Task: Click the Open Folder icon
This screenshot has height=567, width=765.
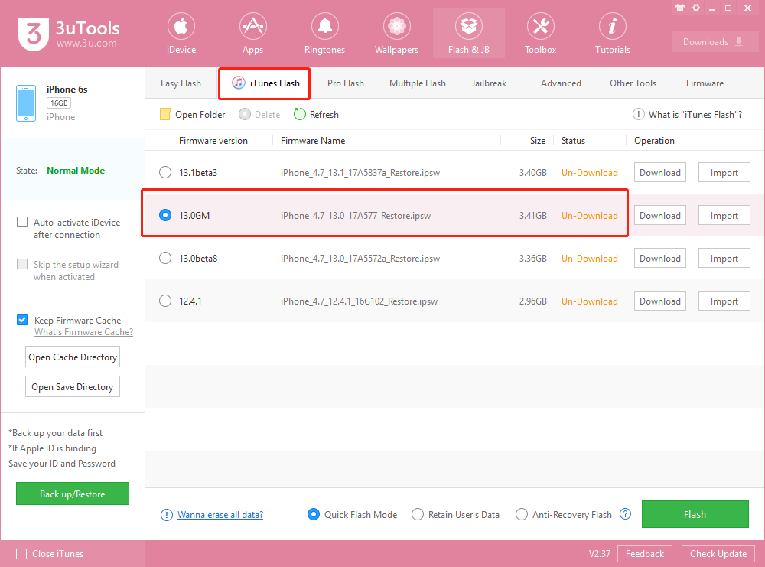Action: [x=165, y=114]
